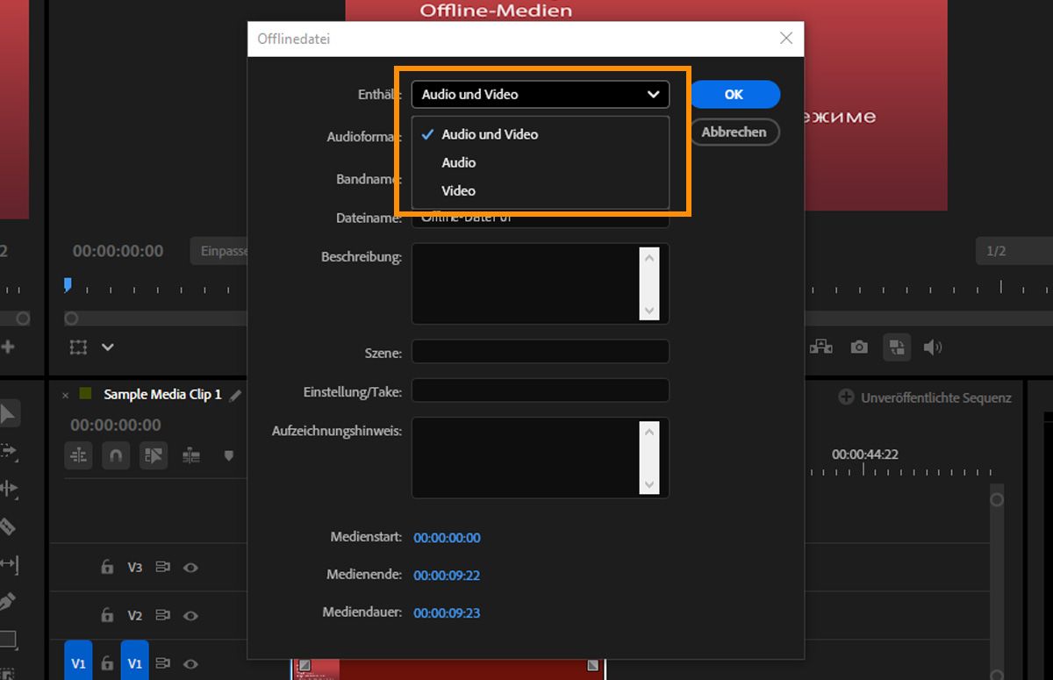Image resolution: width=1053 pixels, height=680 pixels.
Task: Select the Track Select Forward tool
Action: click(x=8, y=451)
